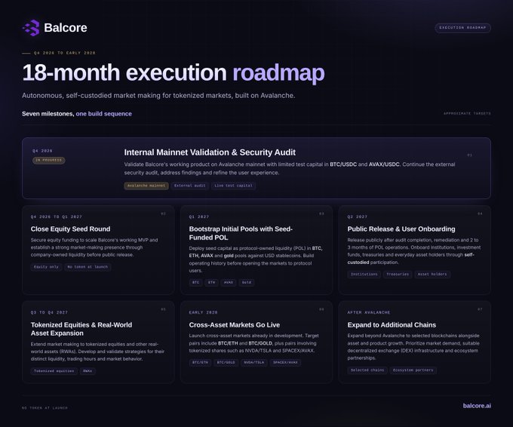Image resolution: width=513 pixels, height=427 pixels.
Task: Click the 18-month execution roadmap heading
Action: pyautogui.click(x=173, y=72)
